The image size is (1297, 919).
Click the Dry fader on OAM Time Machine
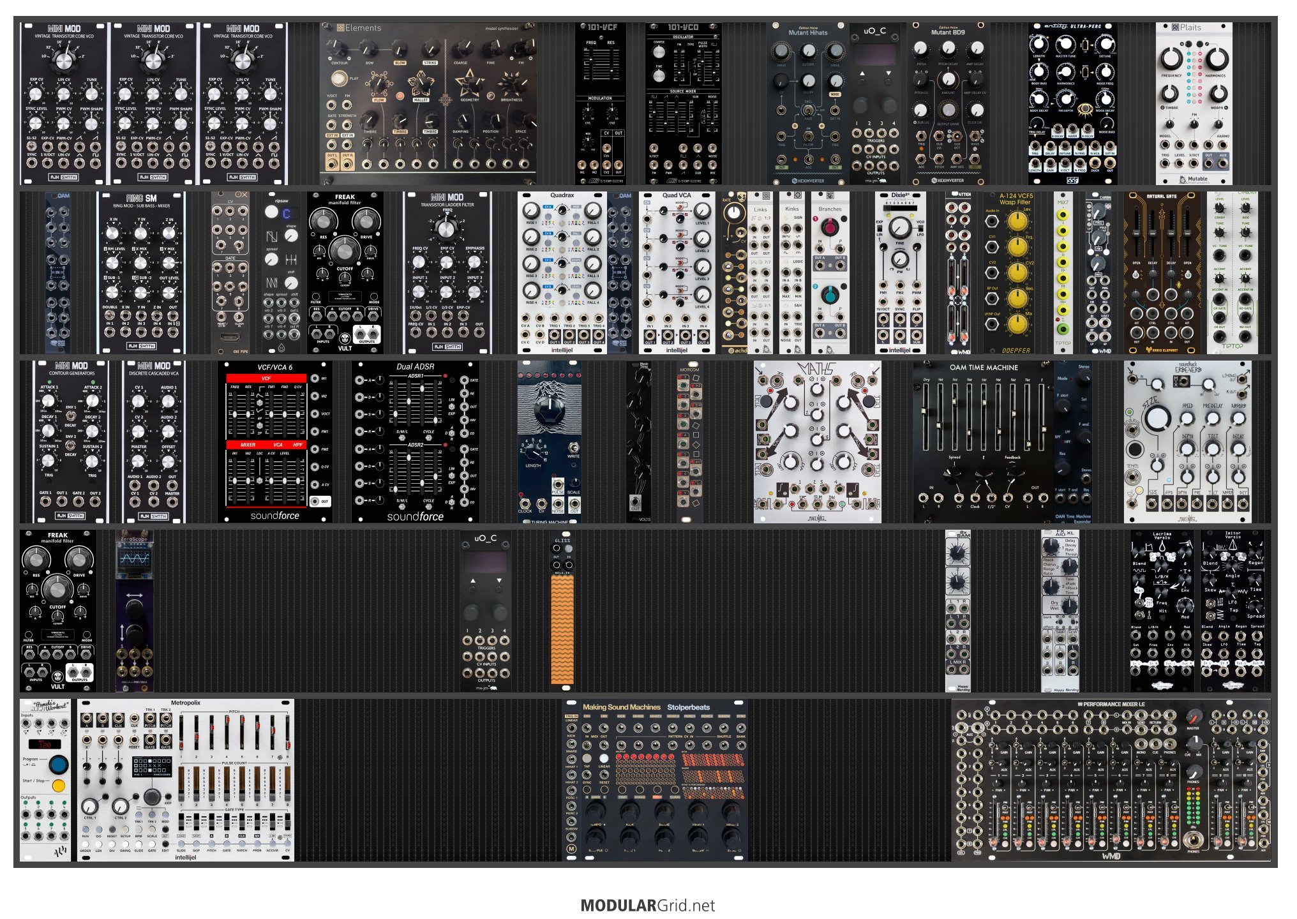927,416
